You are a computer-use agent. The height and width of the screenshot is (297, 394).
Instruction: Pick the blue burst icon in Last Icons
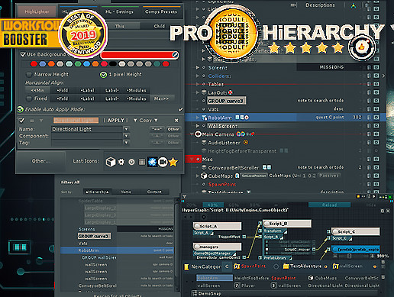coord(152,162)
